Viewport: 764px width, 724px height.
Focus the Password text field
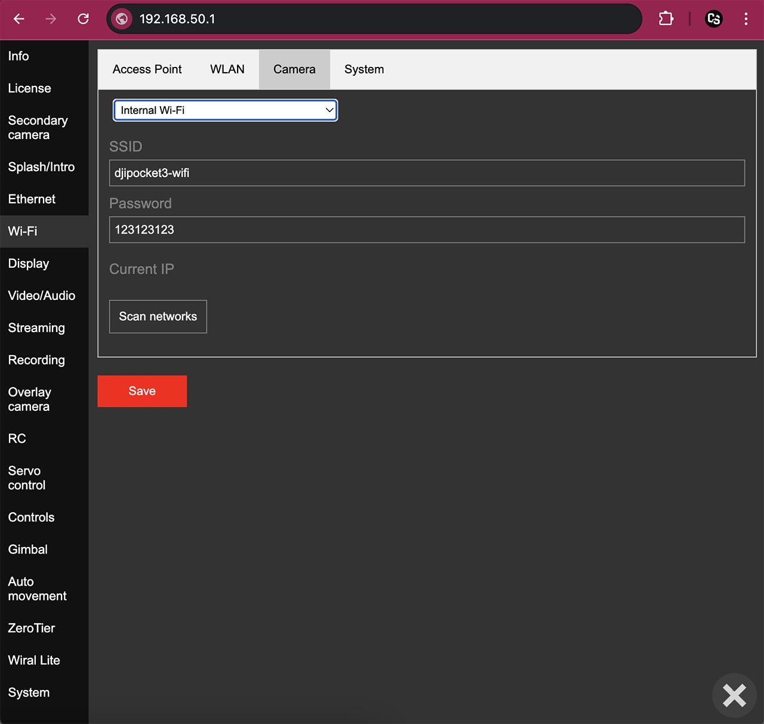[x=427, y=230]
